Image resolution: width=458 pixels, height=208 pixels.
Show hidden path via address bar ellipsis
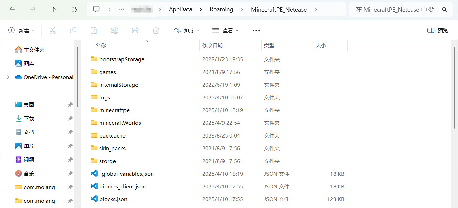[121, 10]
